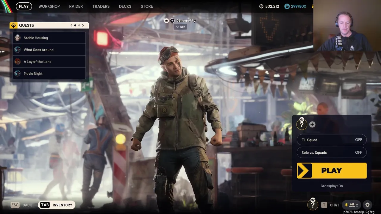381x214 pixels.
Task: Click the coin currency icon beside 502,212
Action: click(x=262, y=6)
